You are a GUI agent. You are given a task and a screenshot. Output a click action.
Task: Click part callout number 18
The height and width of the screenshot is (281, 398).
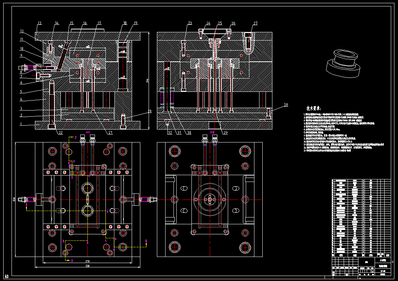point(125,23)
